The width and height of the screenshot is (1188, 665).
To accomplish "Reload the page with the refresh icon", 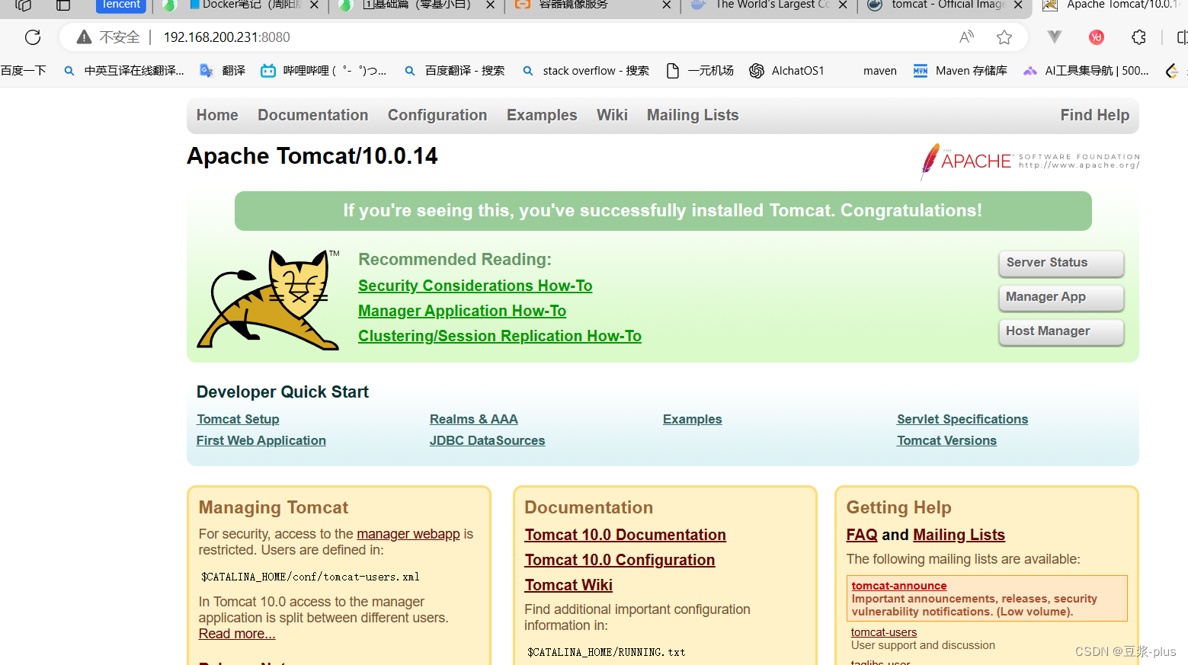I will 33,37.
